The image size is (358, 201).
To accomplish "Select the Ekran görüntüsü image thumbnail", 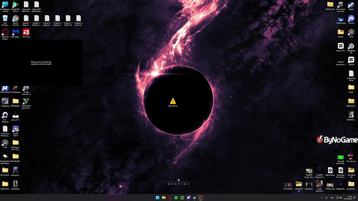I will 320,184.
